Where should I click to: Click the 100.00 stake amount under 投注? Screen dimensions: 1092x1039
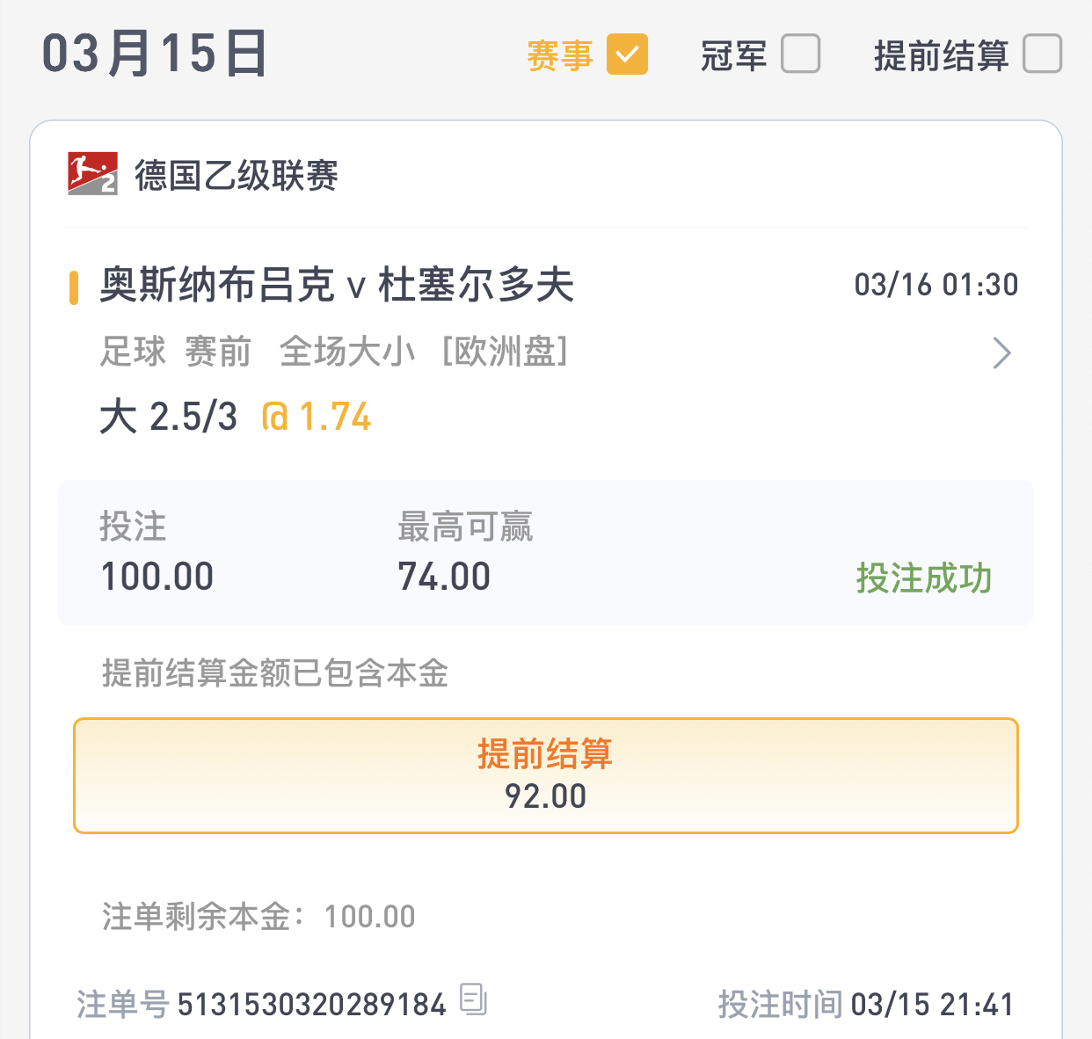pyautogui.click(x=157, y=577)
